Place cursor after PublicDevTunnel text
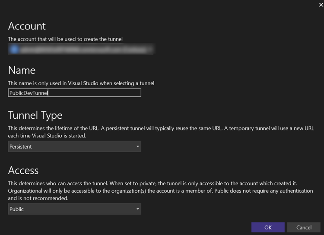 pos(48,93)
